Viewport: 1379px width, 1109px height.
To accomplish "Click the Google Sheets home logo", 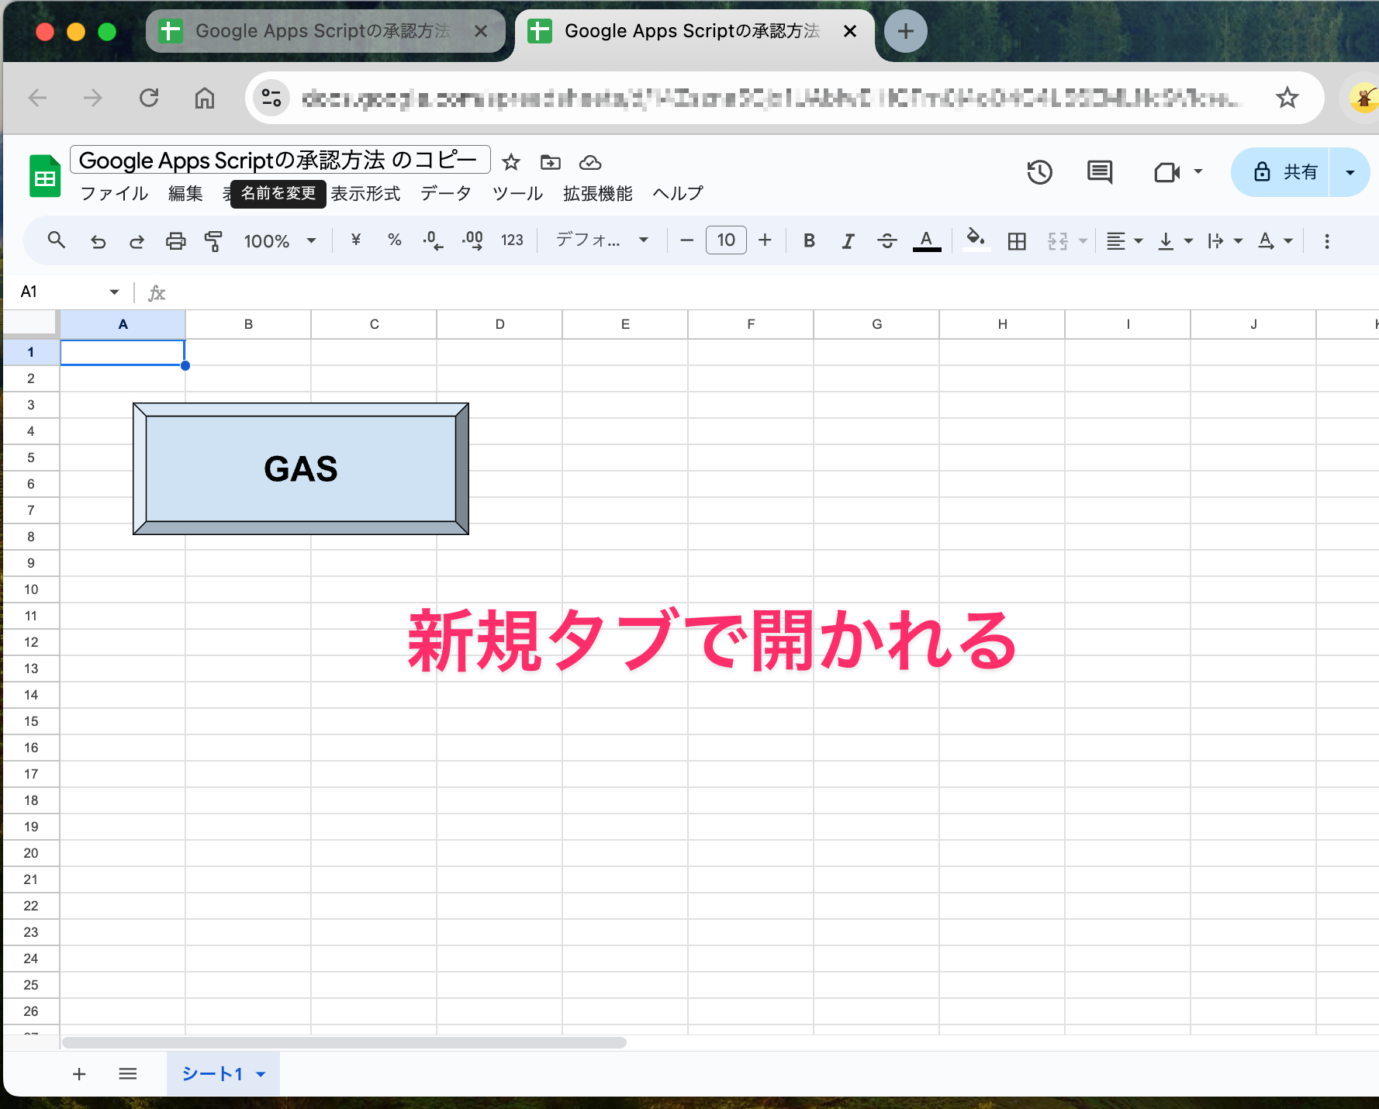I will (x=45, y=176).
